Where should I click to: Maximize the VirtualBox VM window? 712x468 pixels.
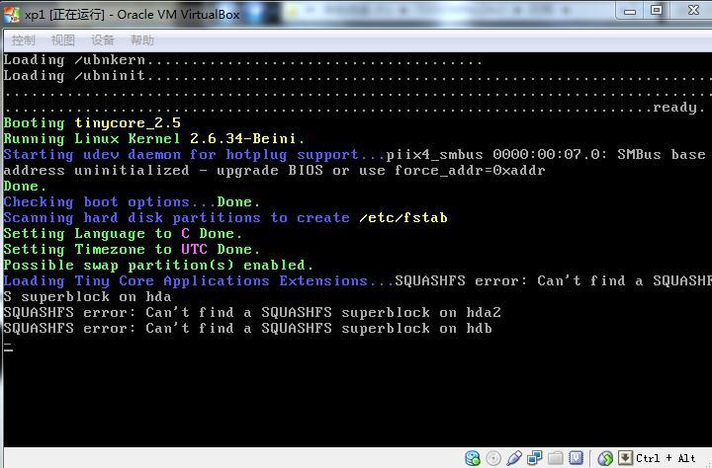(656, 10)
